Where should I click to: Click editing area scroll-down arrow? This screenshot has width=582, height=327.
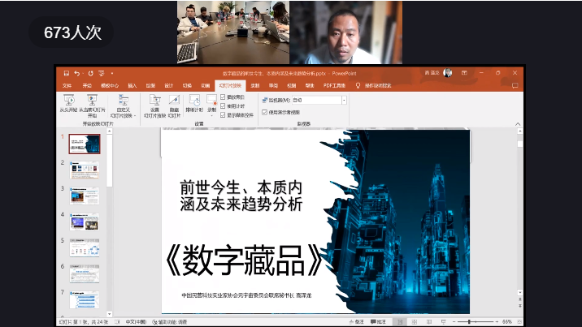click(x=520, y=292)
